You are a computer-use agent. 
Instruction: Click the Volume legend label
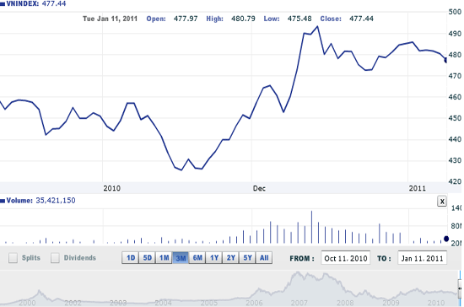click(x=19, y=201)
